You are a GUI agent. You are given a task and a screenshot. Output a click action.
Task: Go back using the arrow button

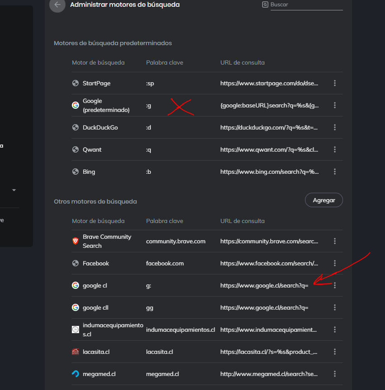pyautogui.click(x=57, y=5)
